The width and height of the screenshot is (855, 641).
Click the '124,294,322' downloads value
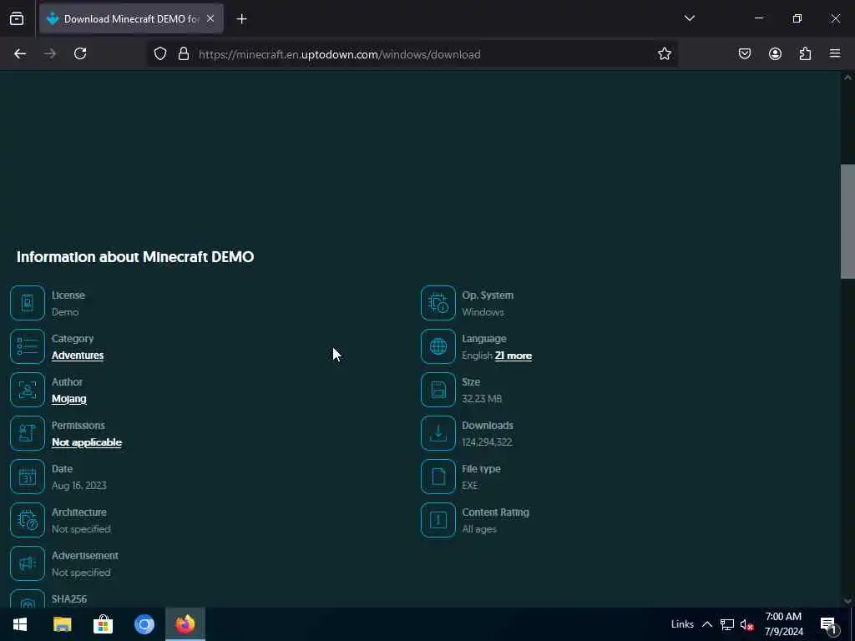tap(487, 442)
